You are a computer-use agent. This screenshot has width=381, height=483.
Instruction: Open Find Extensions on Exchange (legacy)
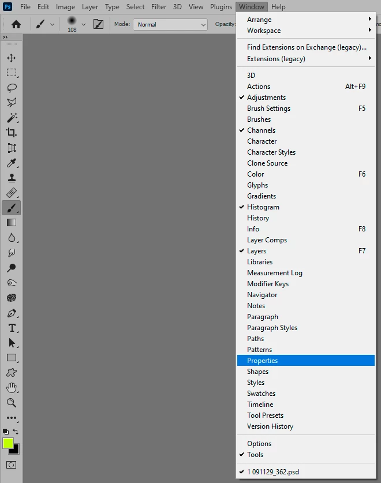point(306,47)
